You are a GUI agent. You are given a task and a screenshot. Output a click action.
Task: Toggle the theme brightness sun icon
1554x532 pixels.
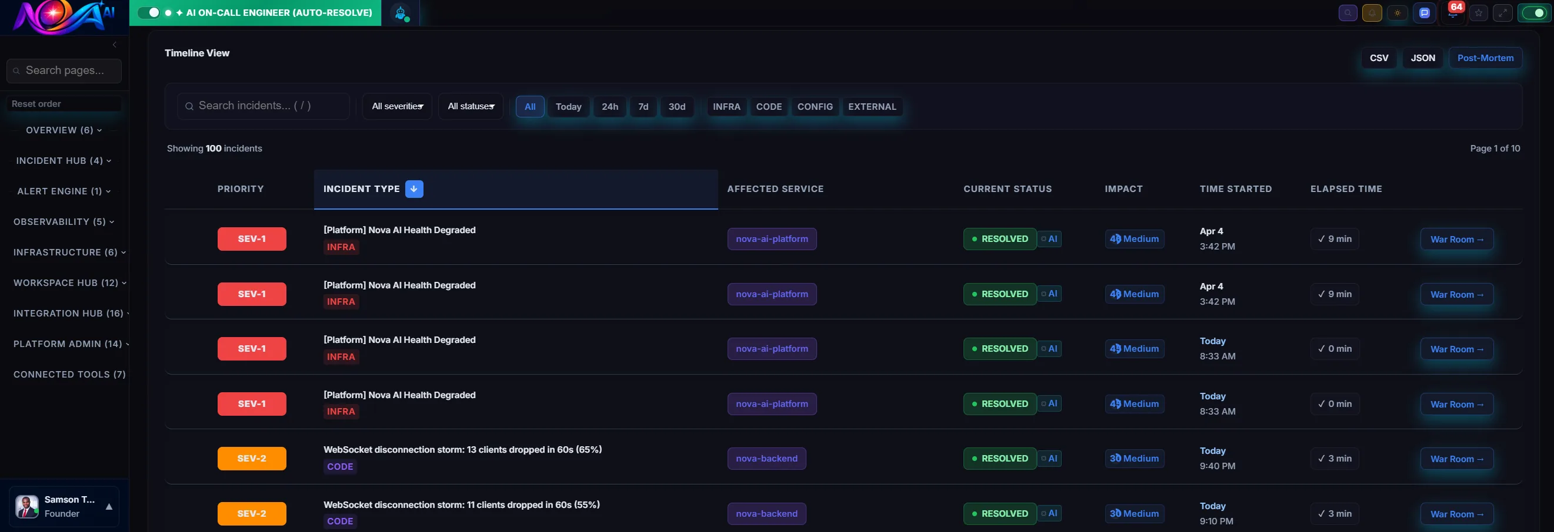[x=1398, y=13]
